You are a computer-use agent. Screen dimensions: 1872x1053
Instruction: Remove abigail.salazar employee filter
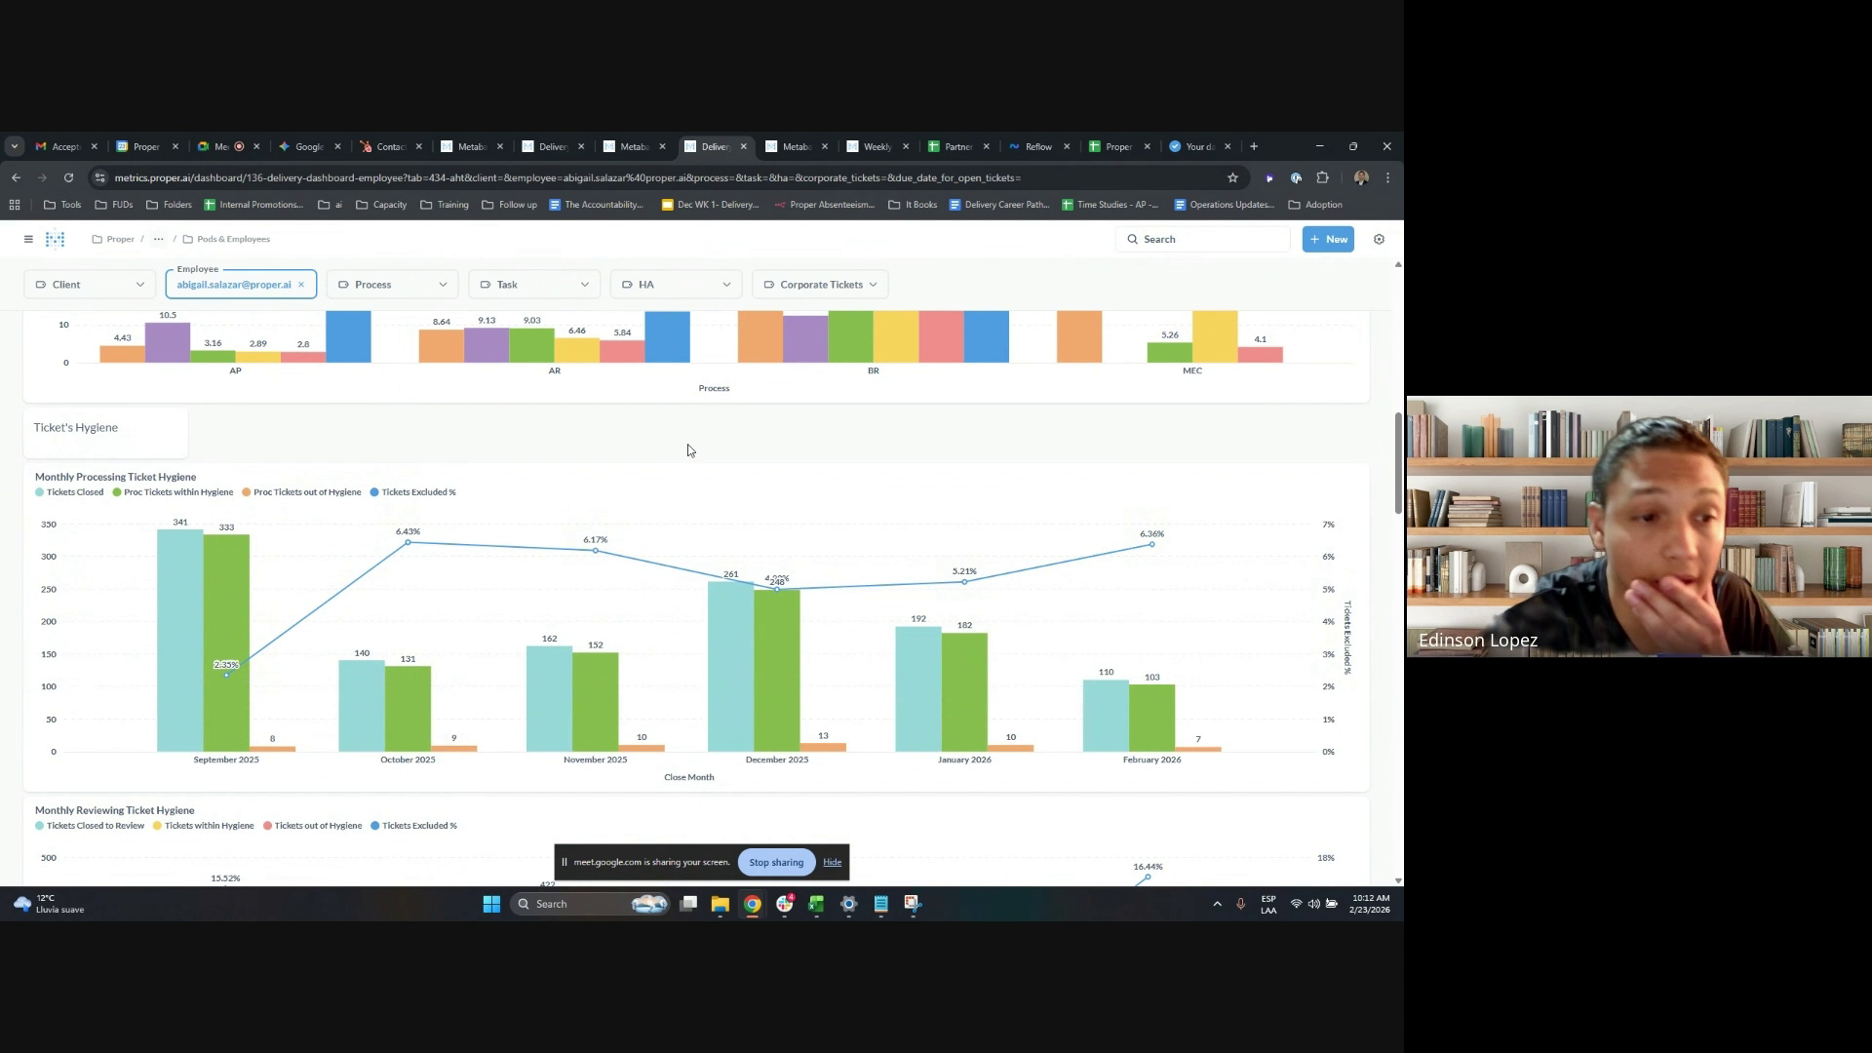tap(301, 285)
